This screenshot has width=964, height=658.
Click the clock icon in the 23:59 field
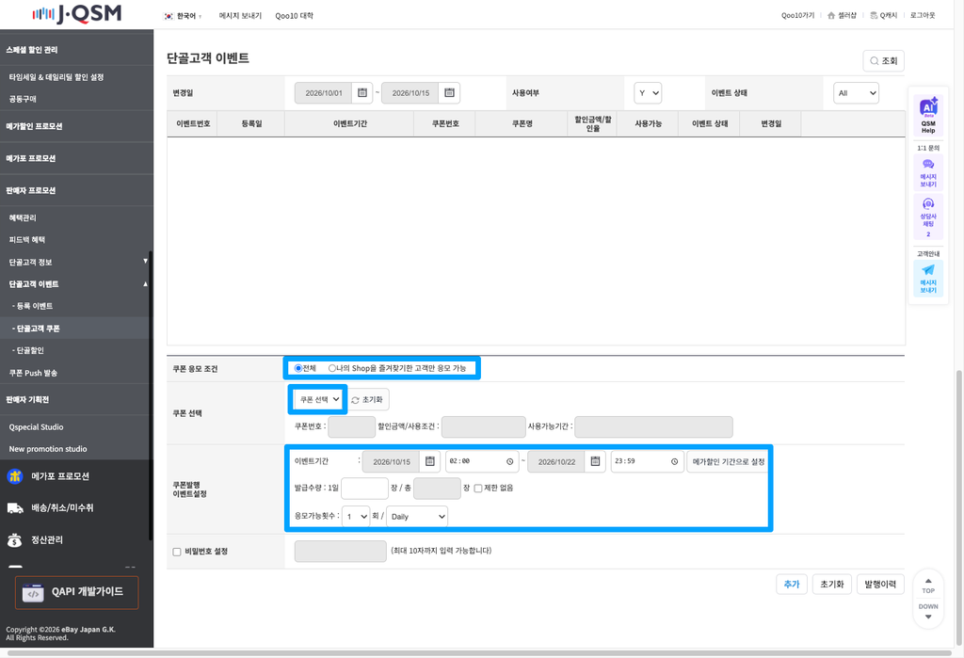(x=674, y=461)
